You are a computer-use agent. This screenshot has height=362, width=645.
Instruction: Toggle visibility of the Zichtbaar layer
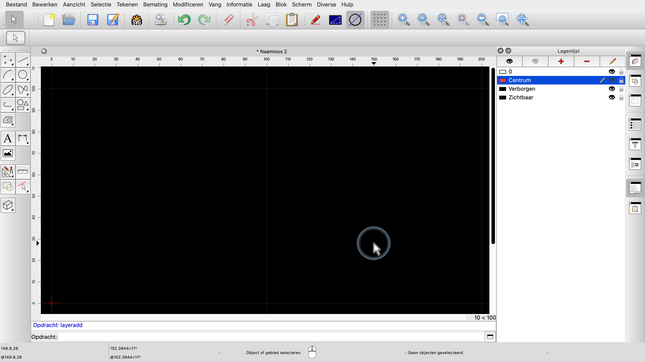[x=611, y=97]
